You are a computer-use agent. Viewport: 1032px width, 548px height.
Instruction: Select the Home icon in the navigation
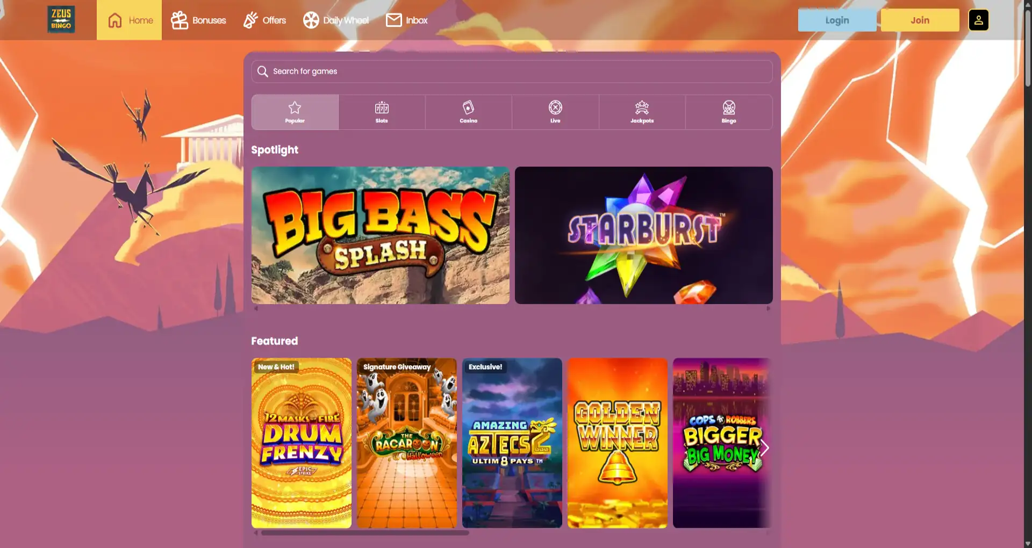tap(116, 20)
